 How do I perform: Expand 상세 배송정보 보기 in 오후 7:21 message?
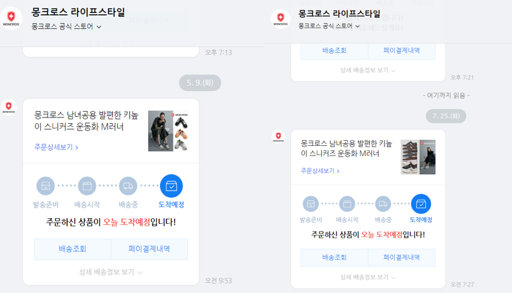pyautogui.click(x=368, y=70)
